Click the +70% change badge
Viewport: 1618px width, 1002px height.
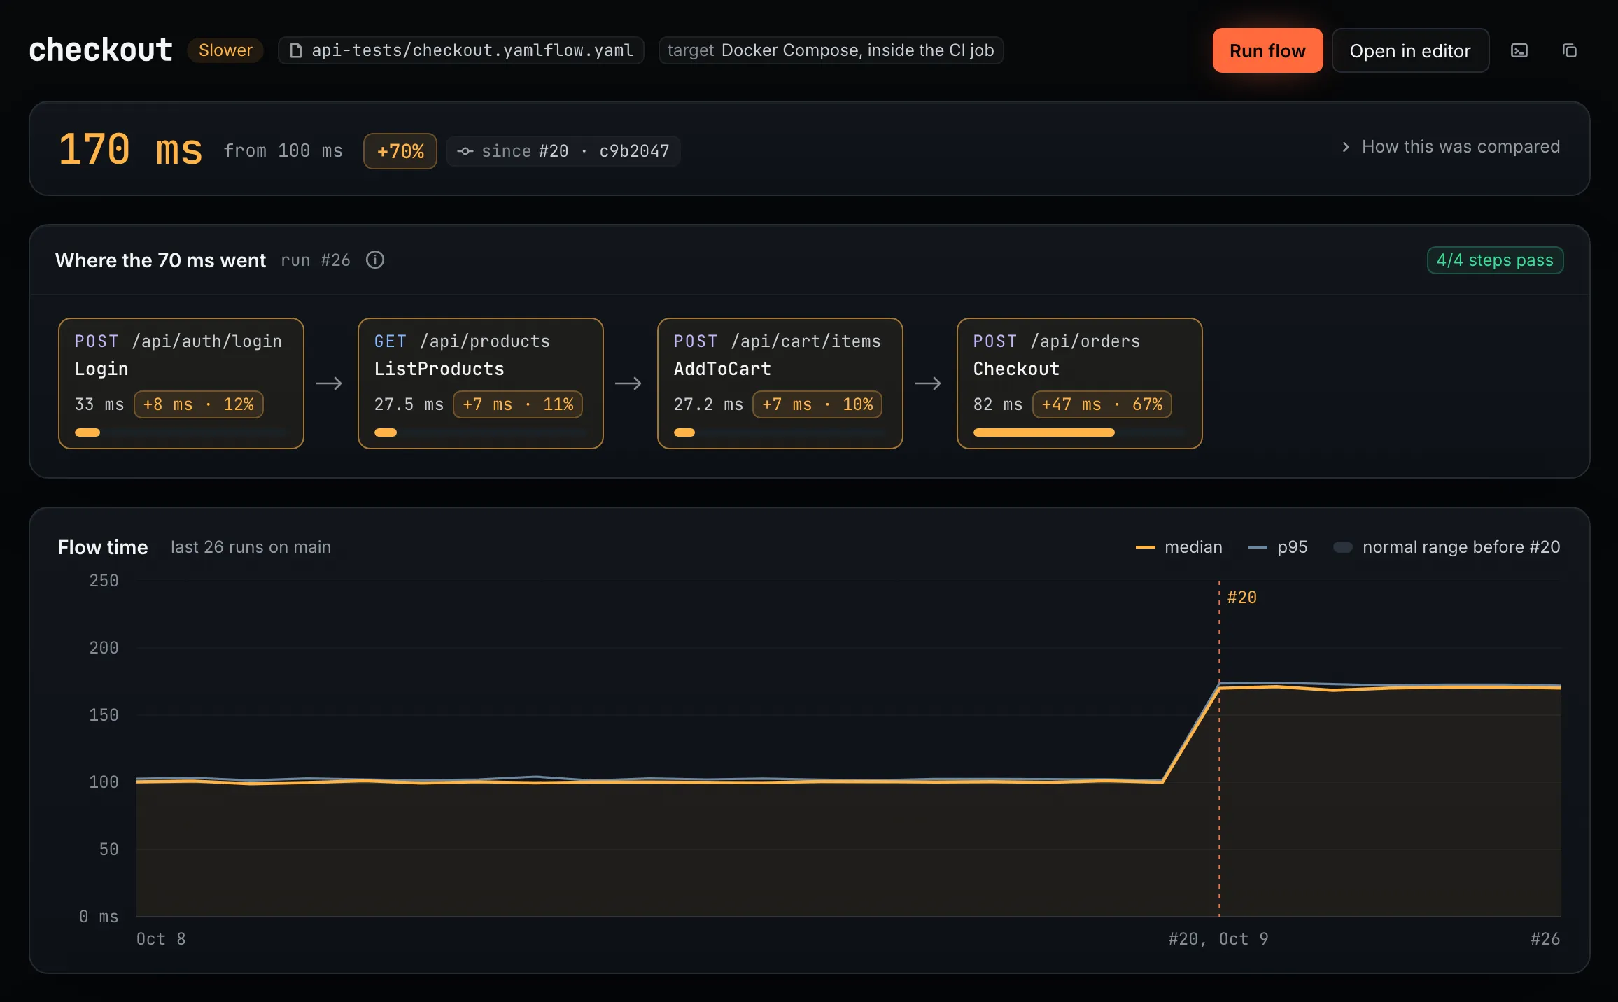tap(400, 151)
